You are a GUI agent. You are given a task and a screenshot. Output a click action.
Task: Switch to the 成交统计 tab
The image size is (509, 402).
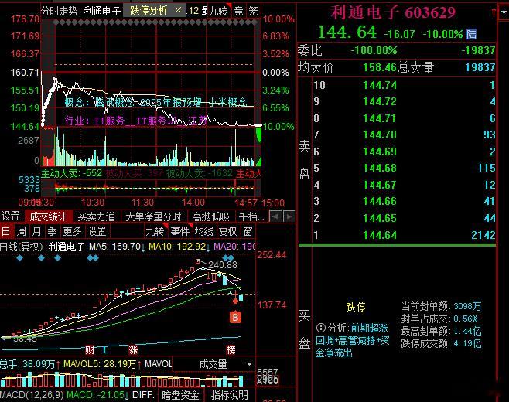48,216
